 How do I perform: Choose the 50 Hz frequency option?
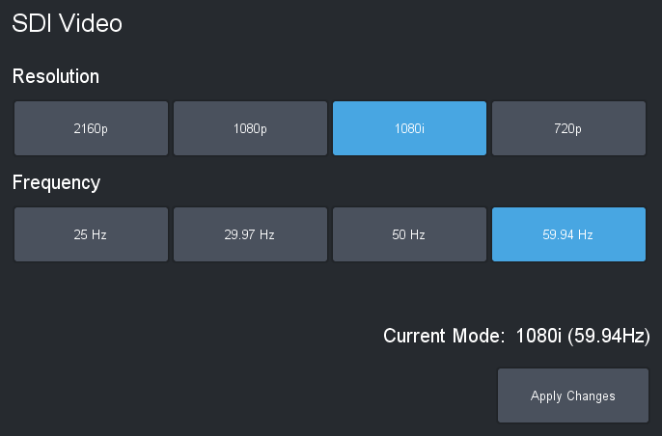coord(409,234)
